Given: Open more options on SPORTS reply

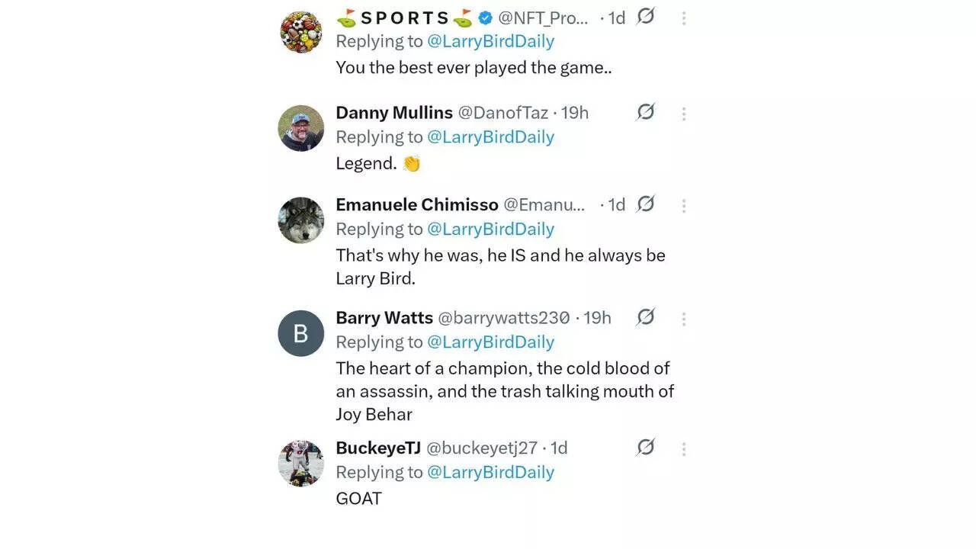Looking at the screenshot, I should pyautogui.click(x=683, y=18).
